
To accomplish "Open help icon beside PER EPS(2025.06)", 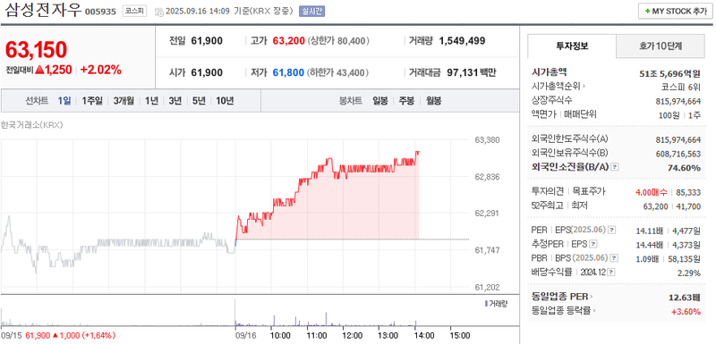I will (612, 230).
